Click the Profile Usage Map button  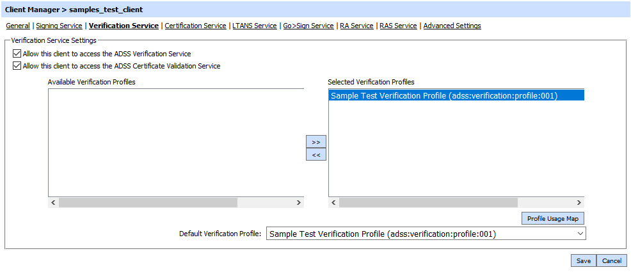point(552,219)
